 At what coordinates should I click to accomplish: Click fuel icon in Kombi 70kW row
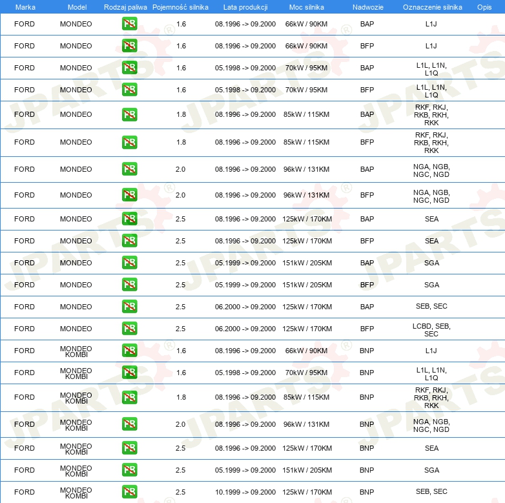coord(129,373)
